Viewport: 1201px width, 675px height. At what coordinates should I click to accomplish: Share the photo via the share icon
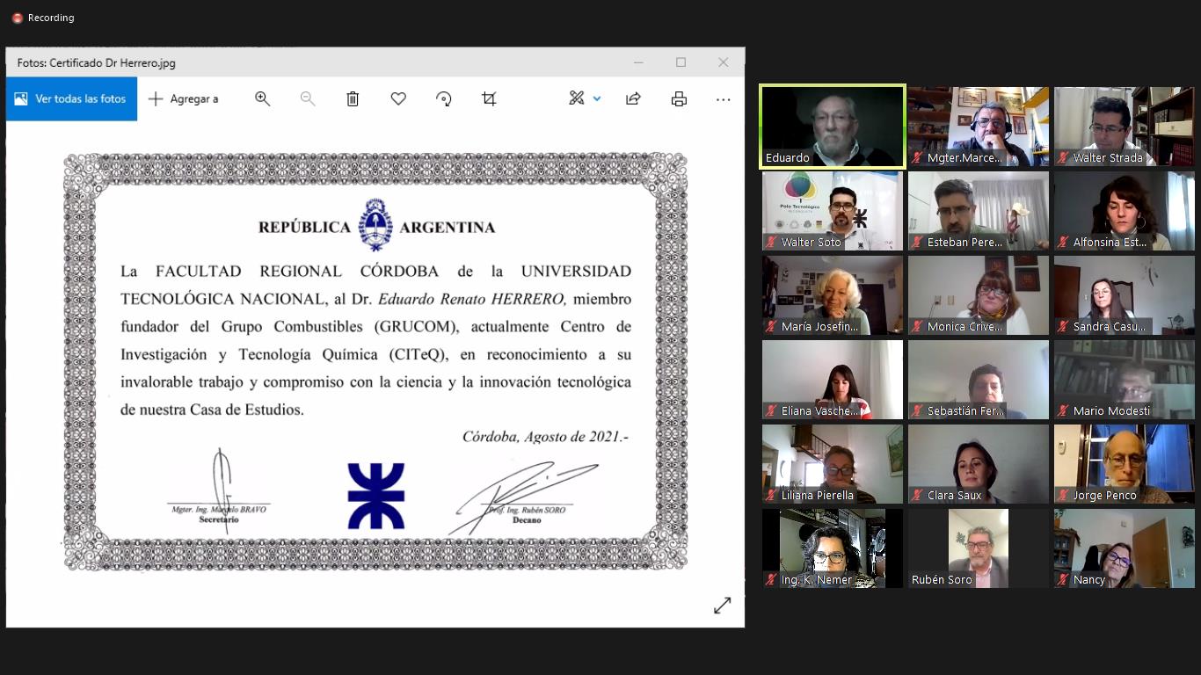point(633,99)
